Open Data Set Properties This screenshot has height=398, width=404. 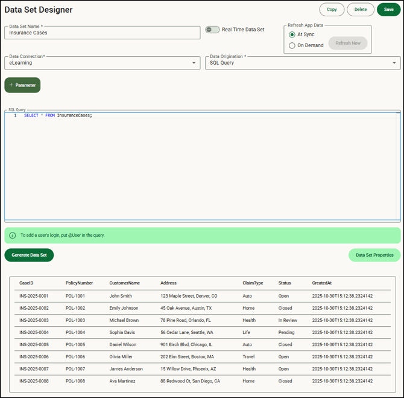tap(374, 255)
